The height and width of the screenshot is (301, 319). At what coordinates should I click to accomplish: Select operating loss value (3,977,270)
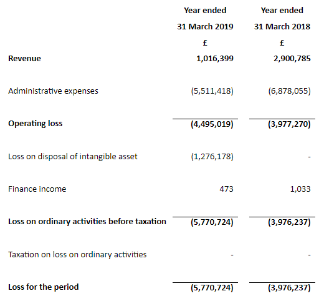coord(289,124)
